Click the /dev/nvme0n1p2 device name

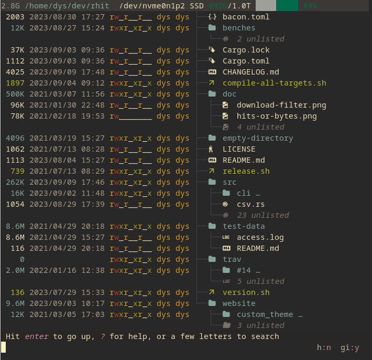152,6
